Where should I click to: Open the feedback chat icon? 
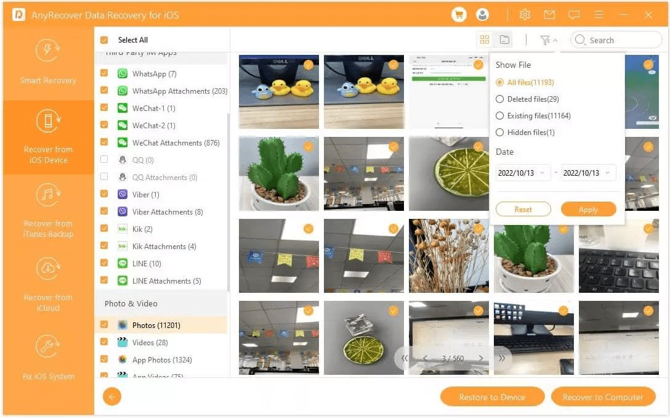click(x=574, y=15)
